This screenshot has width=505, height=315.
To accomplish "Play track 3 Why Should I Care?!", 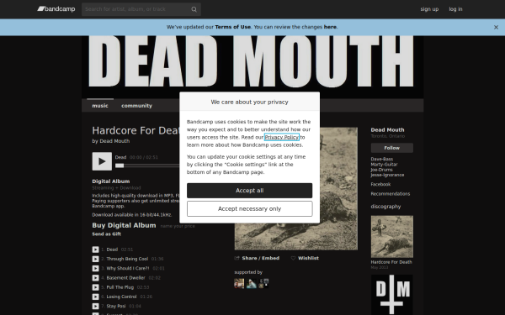I will click(96, 269).
